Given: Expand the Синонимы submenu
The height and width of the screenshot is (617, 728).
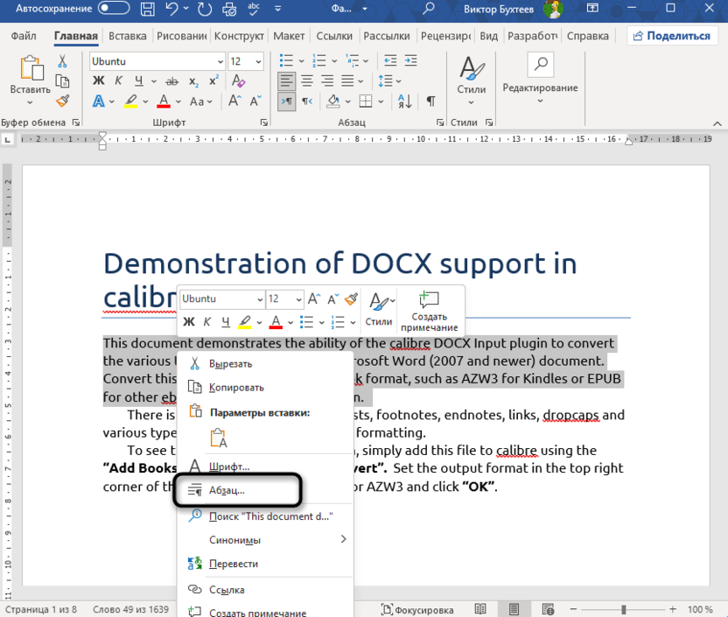Looking at the screenshot, I should pyautogui.click(x=343, y=540).
